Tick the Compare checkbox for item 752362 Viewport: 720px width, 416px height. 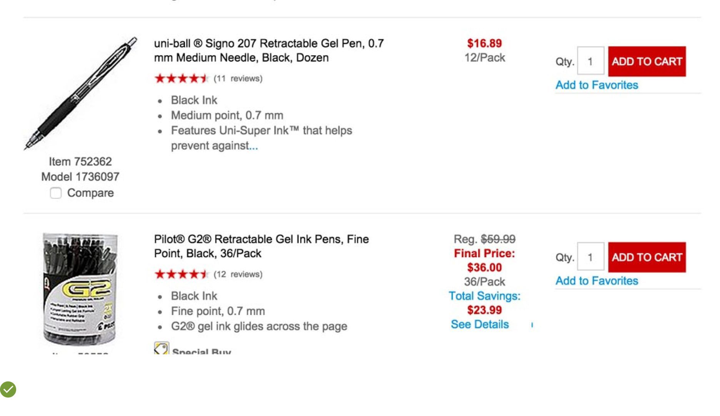coord(56,193)
